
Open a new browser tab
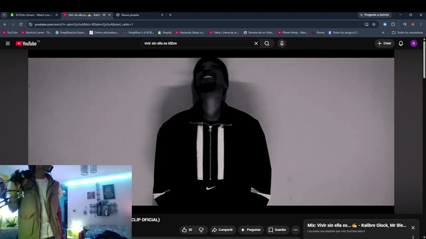click(170, 15)
